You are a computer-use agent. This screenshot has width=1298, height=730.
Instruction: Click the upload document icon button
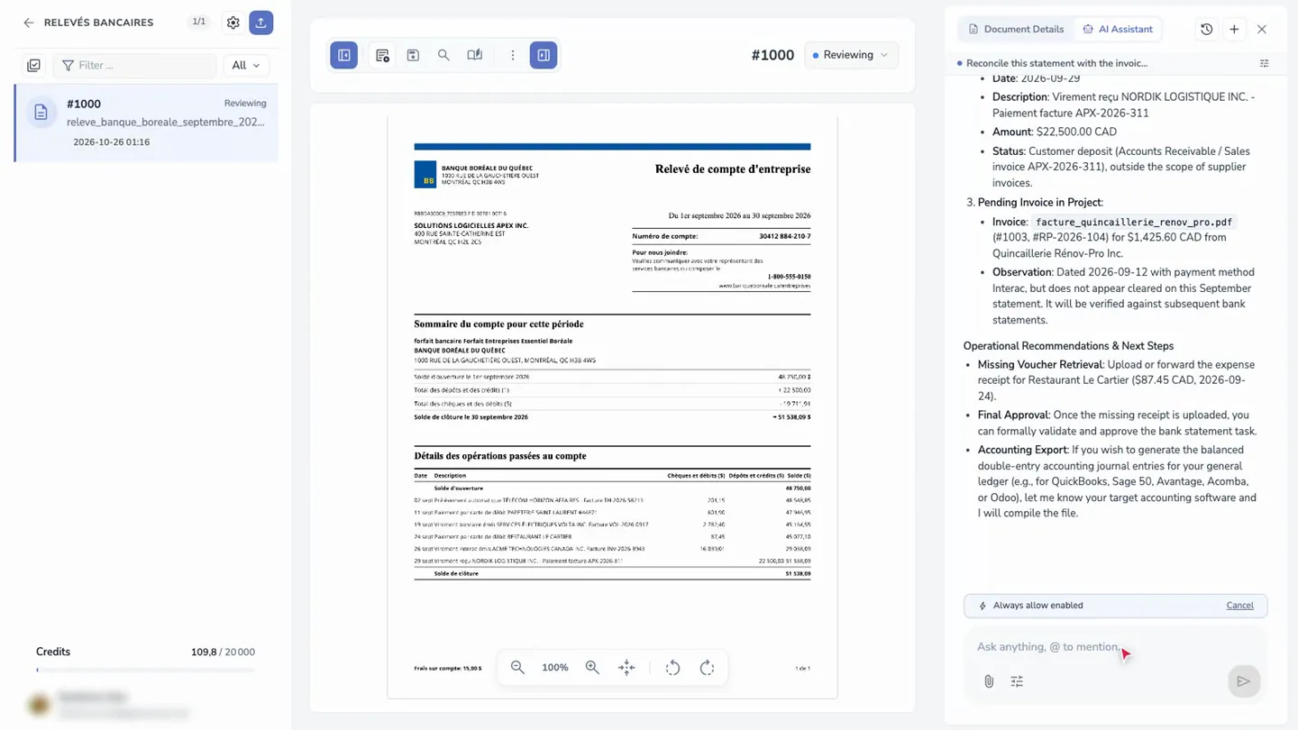click(x=261, y=23)
